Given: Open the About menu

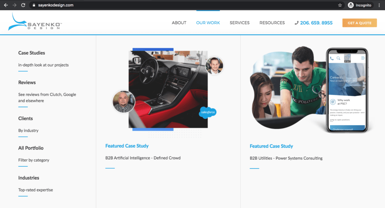Looking at the screenshot, I should coord(179,23).
